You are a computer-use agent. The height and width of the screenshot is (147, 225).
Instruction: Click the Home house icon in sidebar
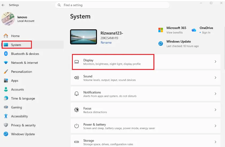tap(6, 36)
